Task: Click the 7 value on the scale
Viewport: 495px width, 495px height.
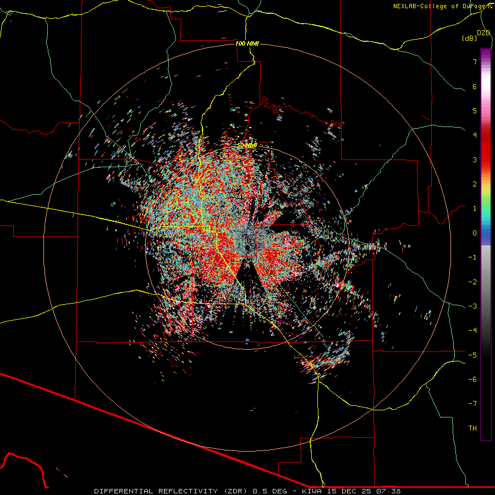Action: (475, 62)
